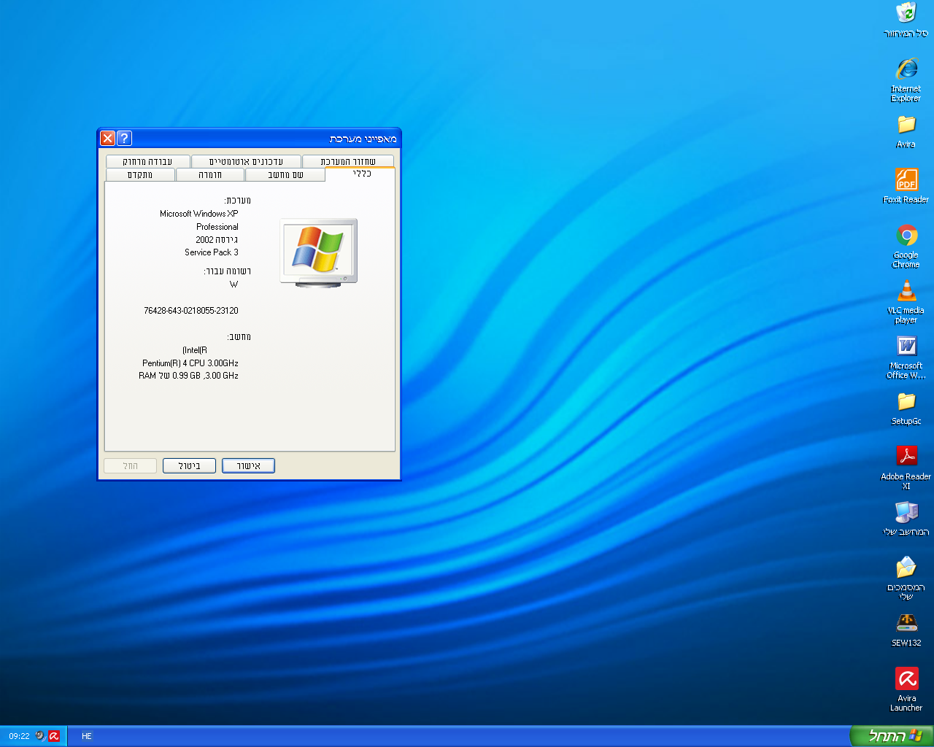The width and height of the screenshot is (934, 747).
Task: Open the Foxit Reader desktop shortcut
Action: click(x=906, y=185)
